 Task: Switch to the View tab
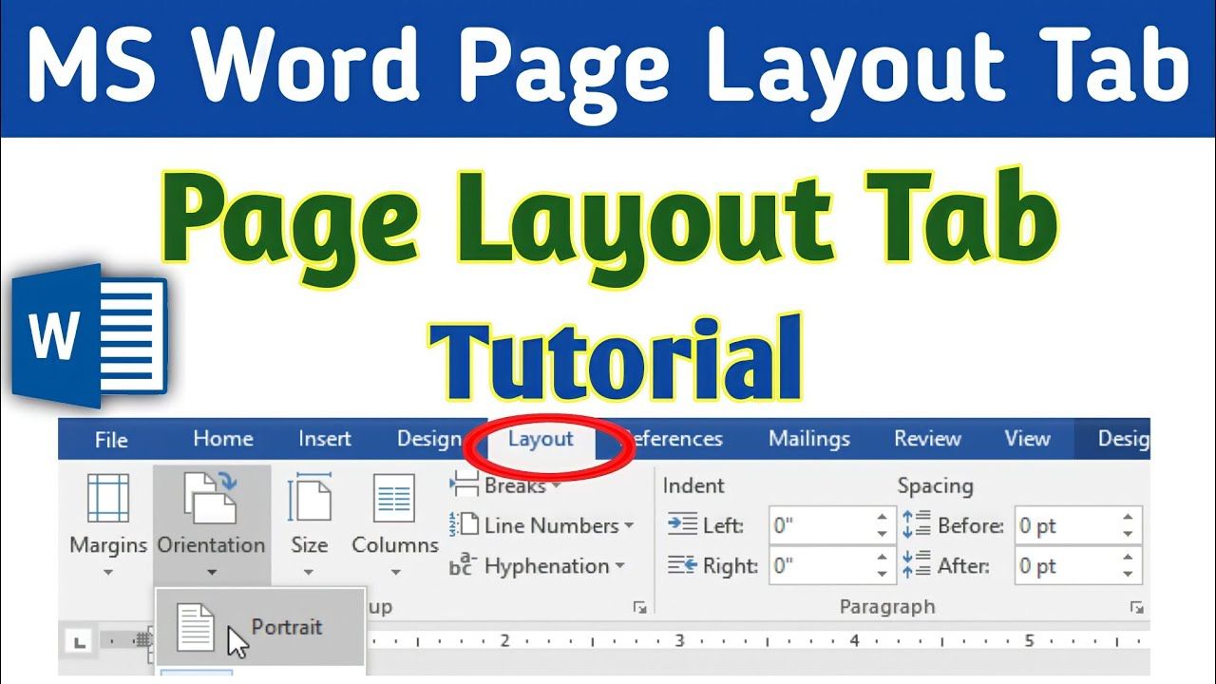coord(1028,439)
